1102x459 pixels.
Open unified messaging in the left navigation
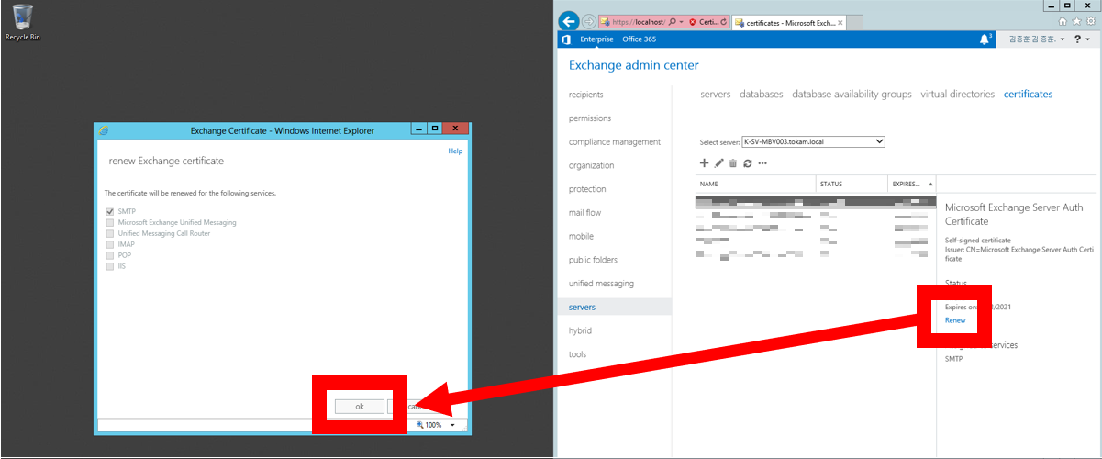[602, 284]
